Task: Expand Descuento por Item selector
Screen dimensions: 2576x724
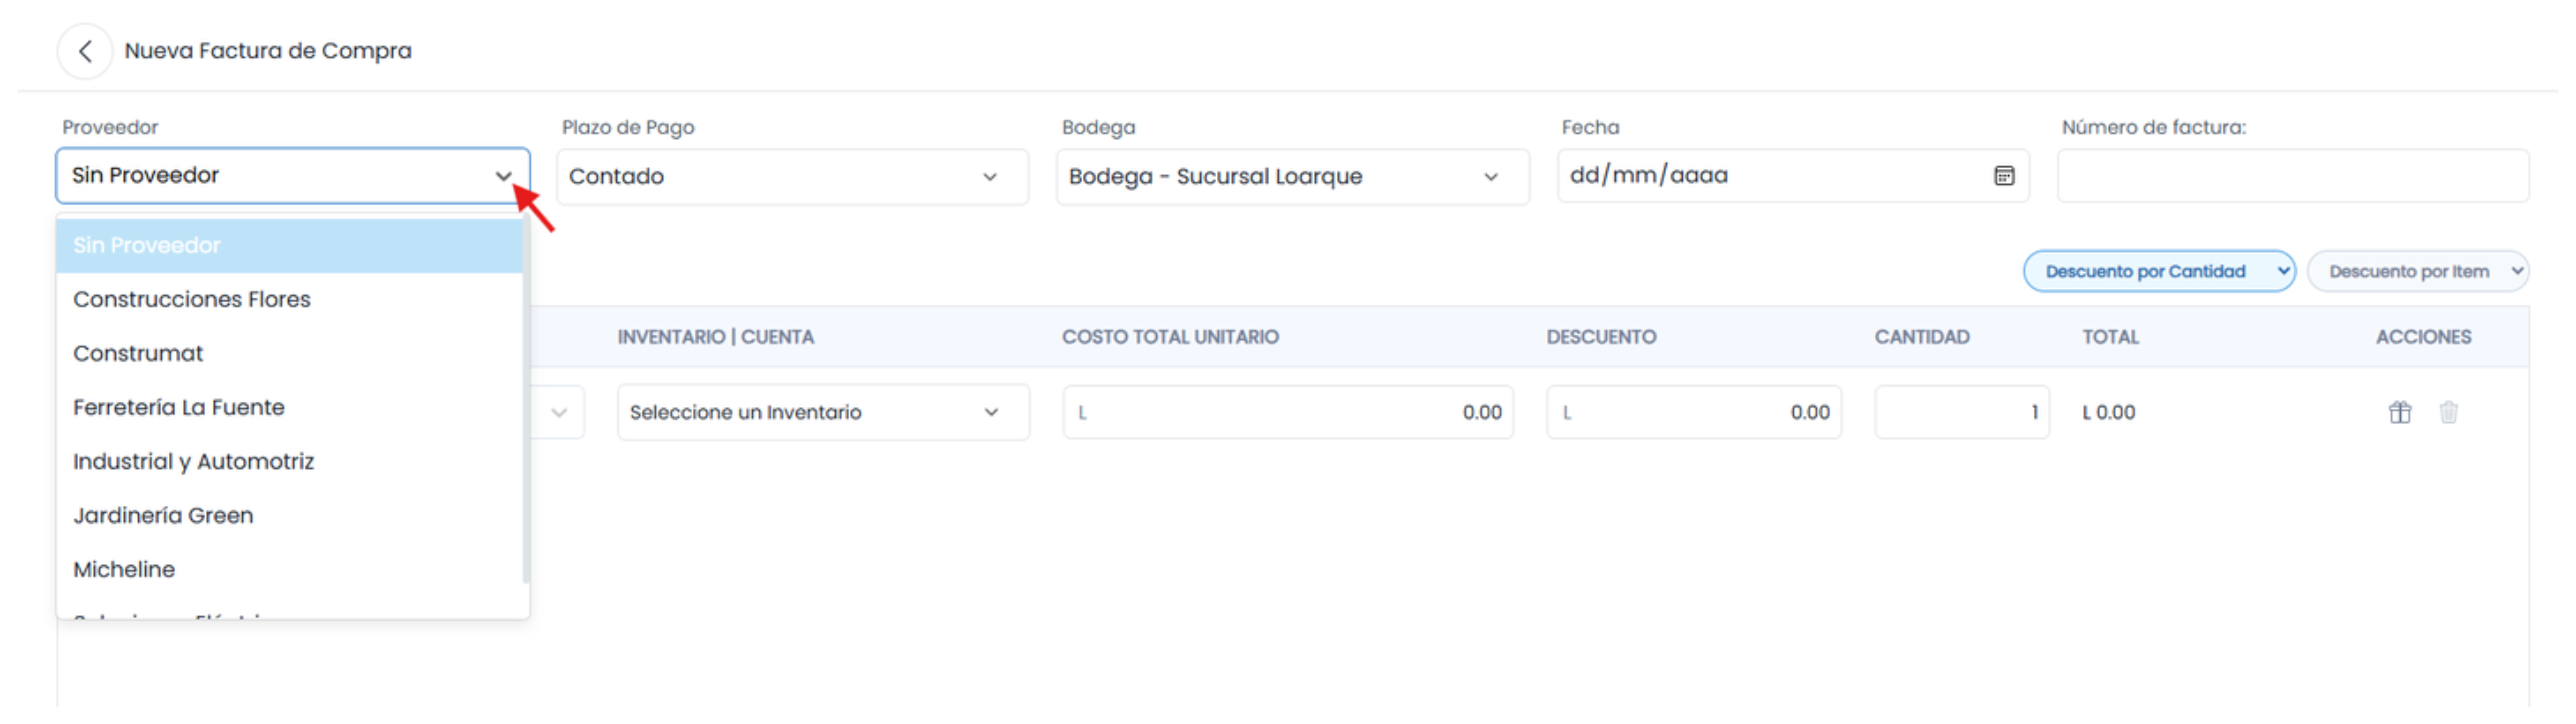Action: [x=2417, y=271]
